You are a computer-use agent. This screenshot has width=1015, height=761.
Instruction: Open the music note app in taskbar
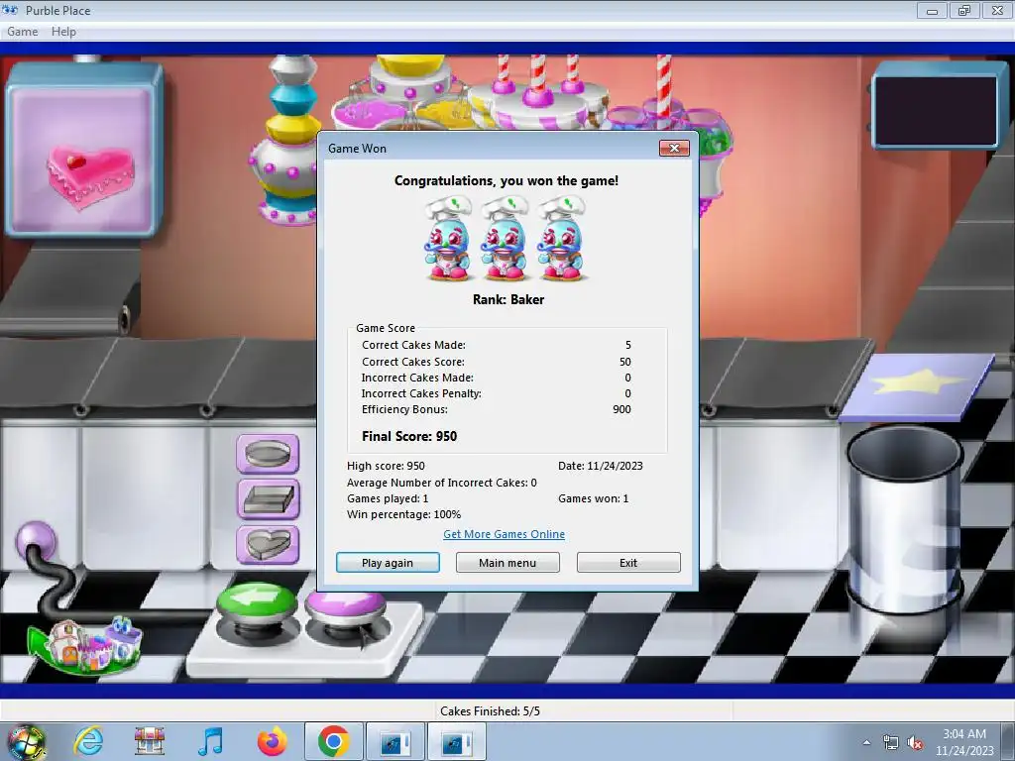210,741
